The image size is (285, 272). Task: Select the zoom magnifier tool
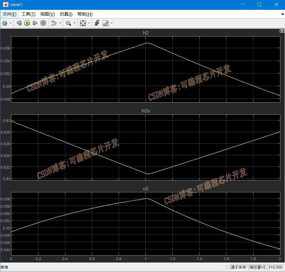pyautogui.click(x=68, y=23)
